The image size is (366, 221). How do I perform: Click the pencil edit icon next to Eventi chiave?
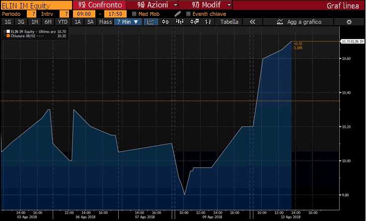178,14
